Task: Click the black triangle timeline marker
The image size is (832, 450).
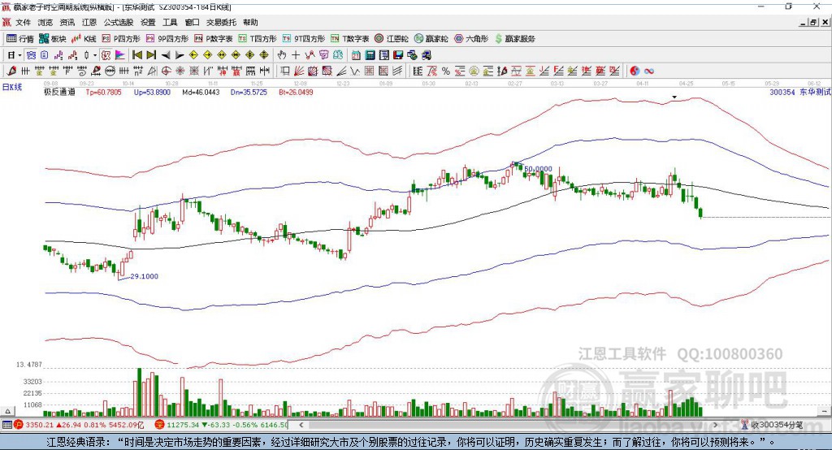Action: tap(674, 97)
